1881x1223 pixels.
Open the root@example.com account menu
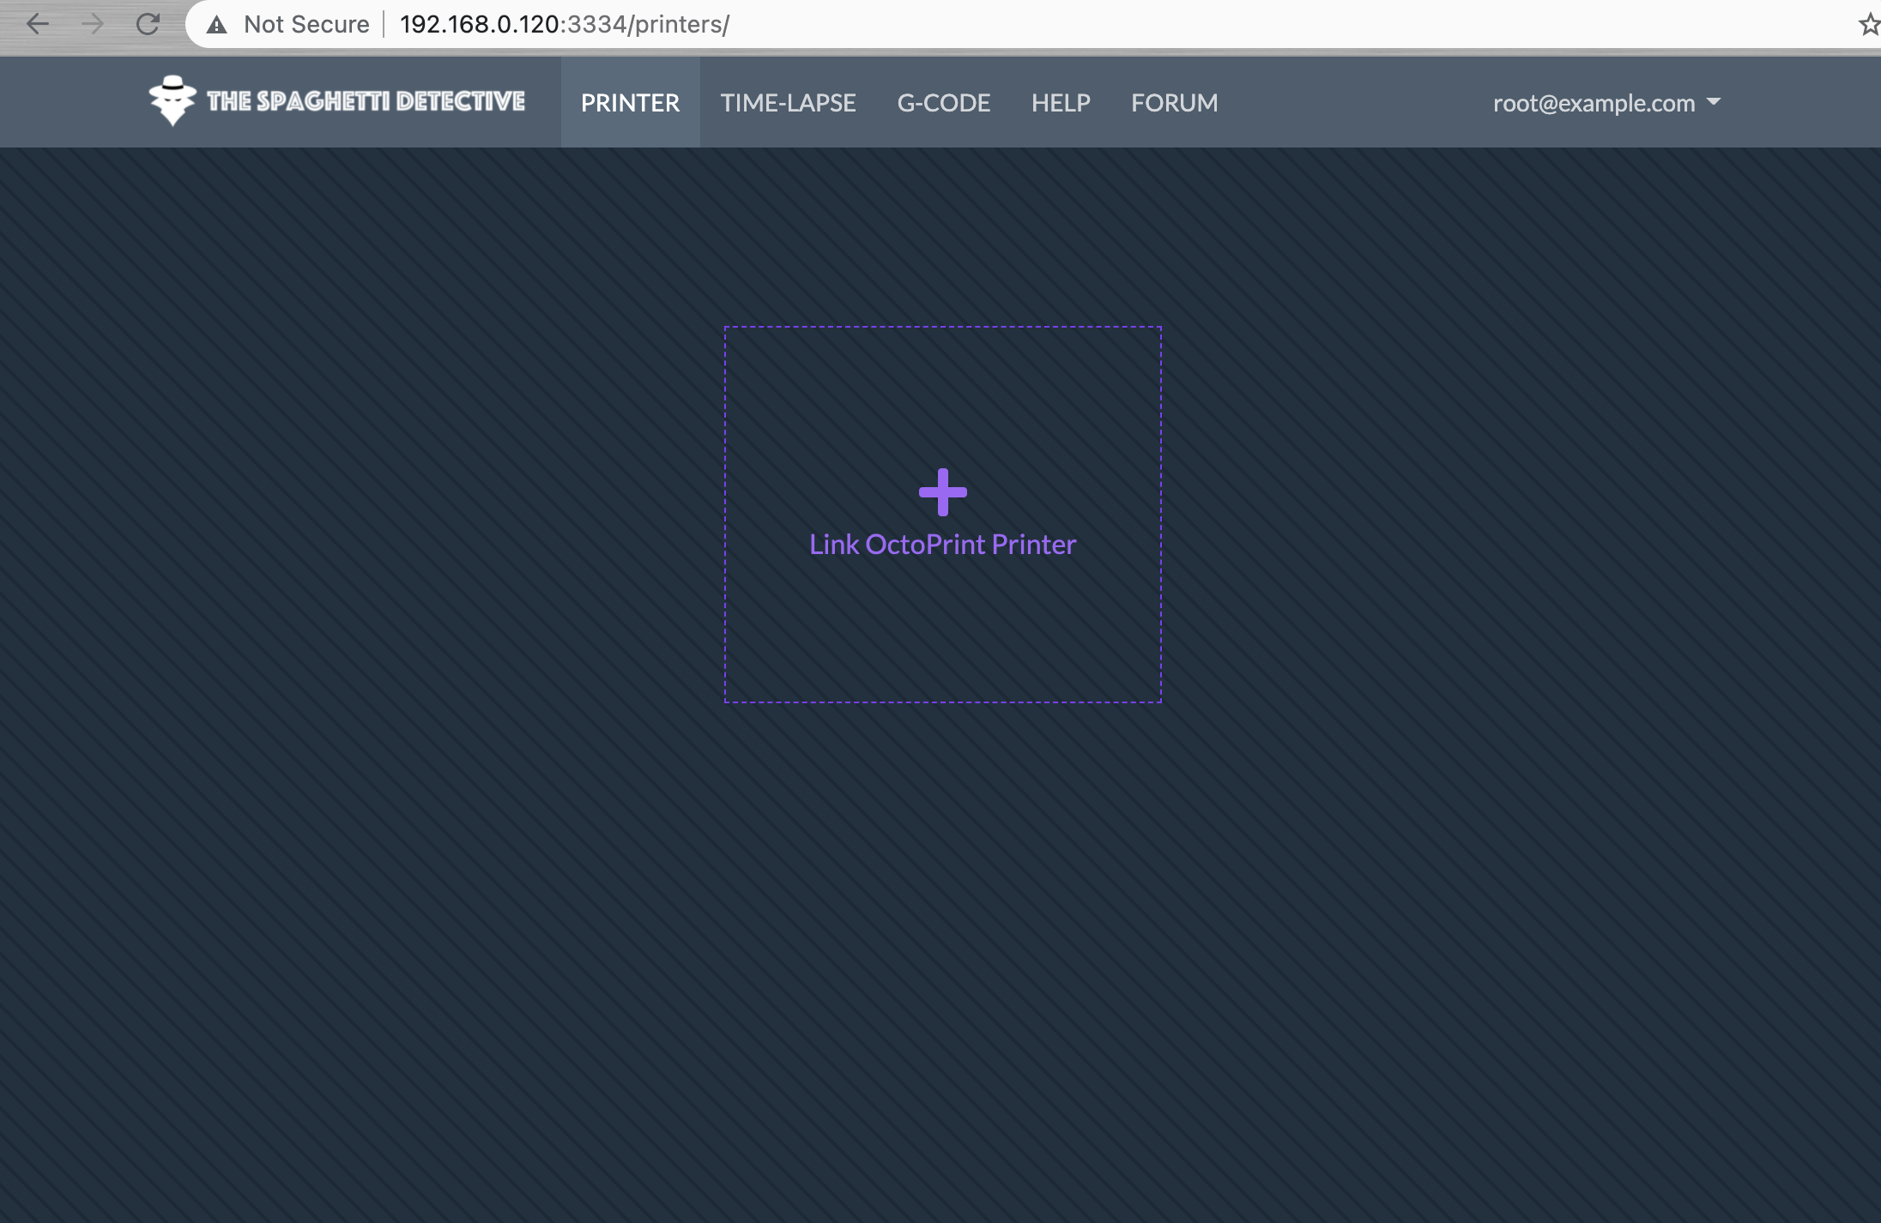(1594, 103)
